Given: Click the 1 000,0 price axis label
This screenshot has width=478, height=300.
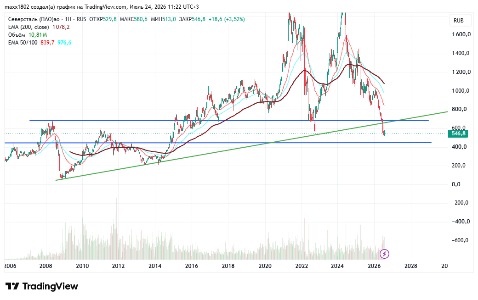Looking at the screenshot, I should (x=461, y=91).
